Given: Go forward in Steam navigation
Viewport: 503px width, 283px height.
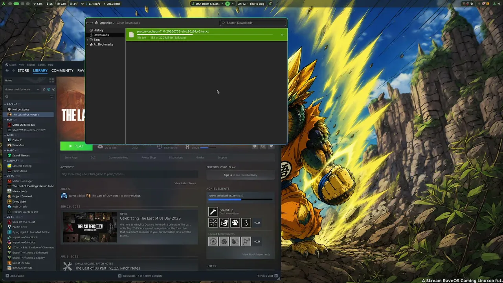Looking at the screenshot, I should pyautogui.click(x=13, y=71).
